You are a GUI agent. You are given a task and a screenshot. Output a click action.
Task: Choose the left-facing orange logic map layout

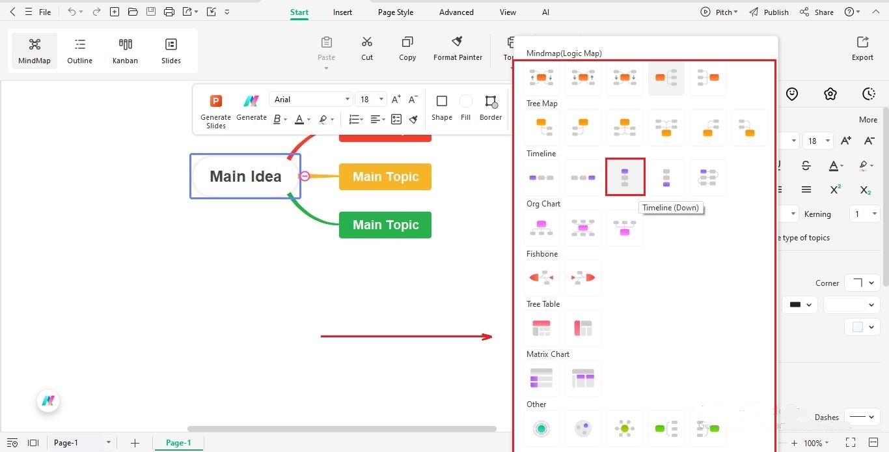click(x=708, y=78)
